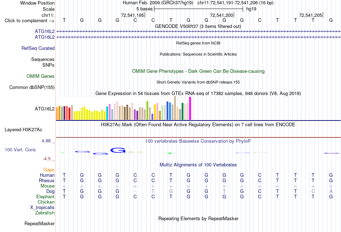Click the first base T in sequence row
The width and height of the screenshot is (341, 232).
64,20
